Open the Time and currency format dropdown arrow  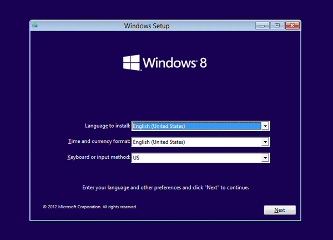tap(265, 142)
